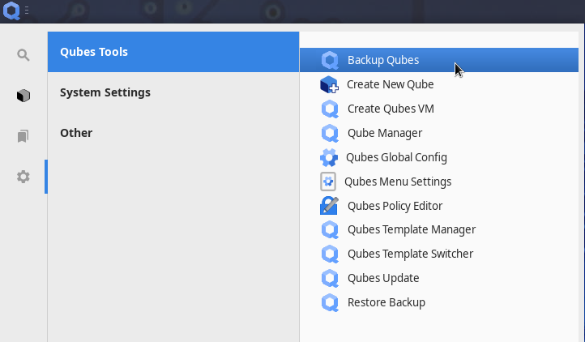This screenshot has width=585, height=342.
Task: Open Qubes Template Switcher
Action: (x=439, y=254)
